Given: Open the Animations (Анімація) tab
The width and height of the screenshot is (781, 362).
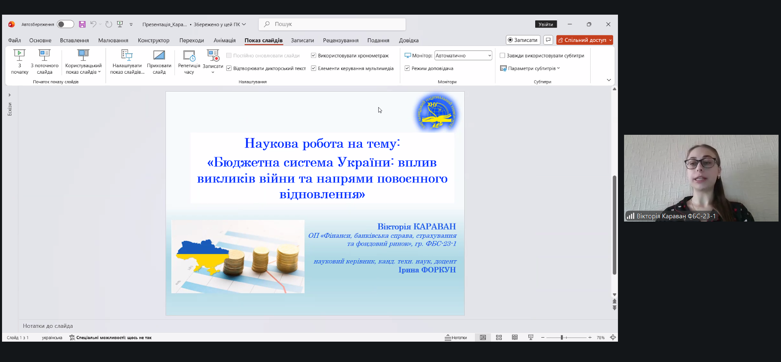Looking at the screenshot, I should [x=225, y=40].
